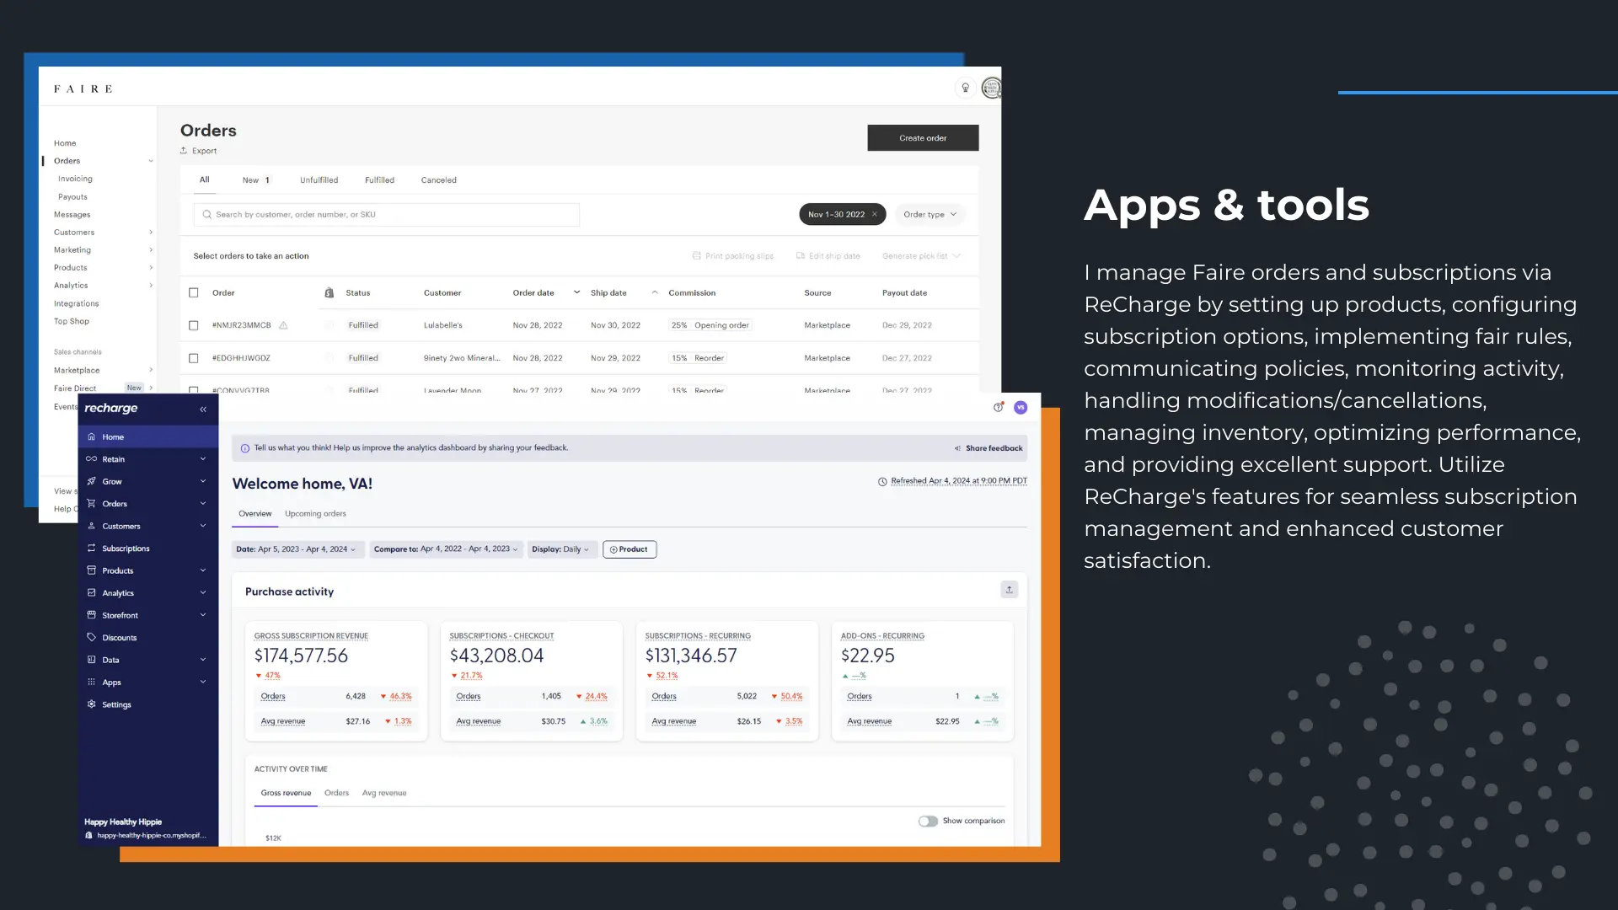Open Invoicing in Faire sidebar
The image size is (1618, 910).
[75, 179]
